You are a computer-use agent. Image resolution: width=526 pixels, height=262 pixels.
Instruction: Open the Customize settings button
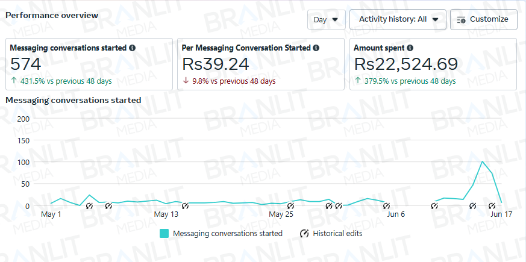click(x=483, y=19)
